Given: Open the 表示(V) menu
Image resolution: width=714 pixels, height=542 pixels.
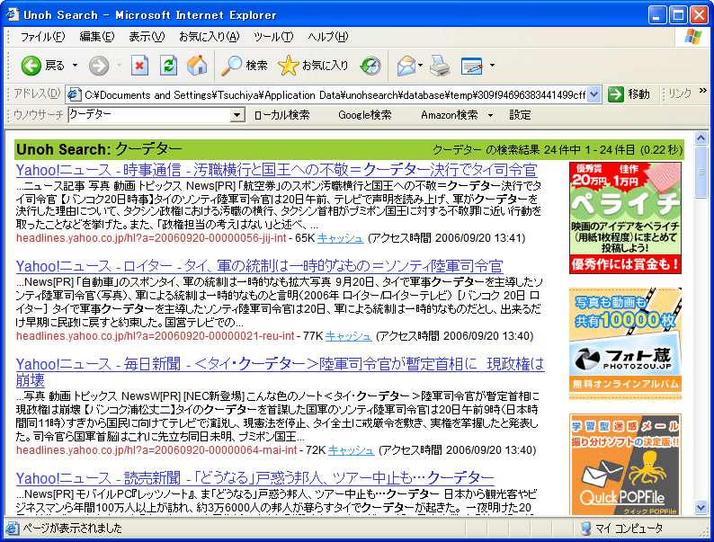Looking at the screenshot, I should point(147,37).
